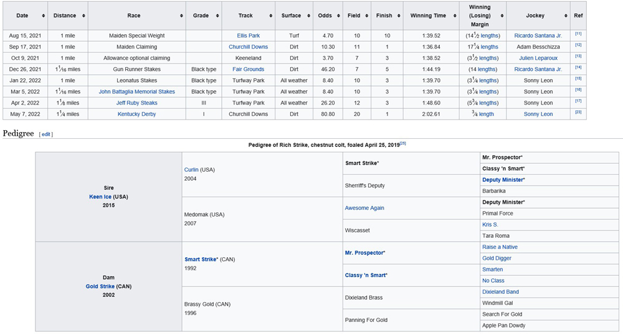This screenshot has width=623, height=335.
Task: Select 'Wiscasset' pedigree cell
Action: (411, 230)
